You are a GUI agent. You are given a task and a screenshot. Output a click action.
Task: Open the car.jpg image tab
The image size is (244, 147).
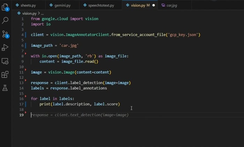tap(172, 5)
